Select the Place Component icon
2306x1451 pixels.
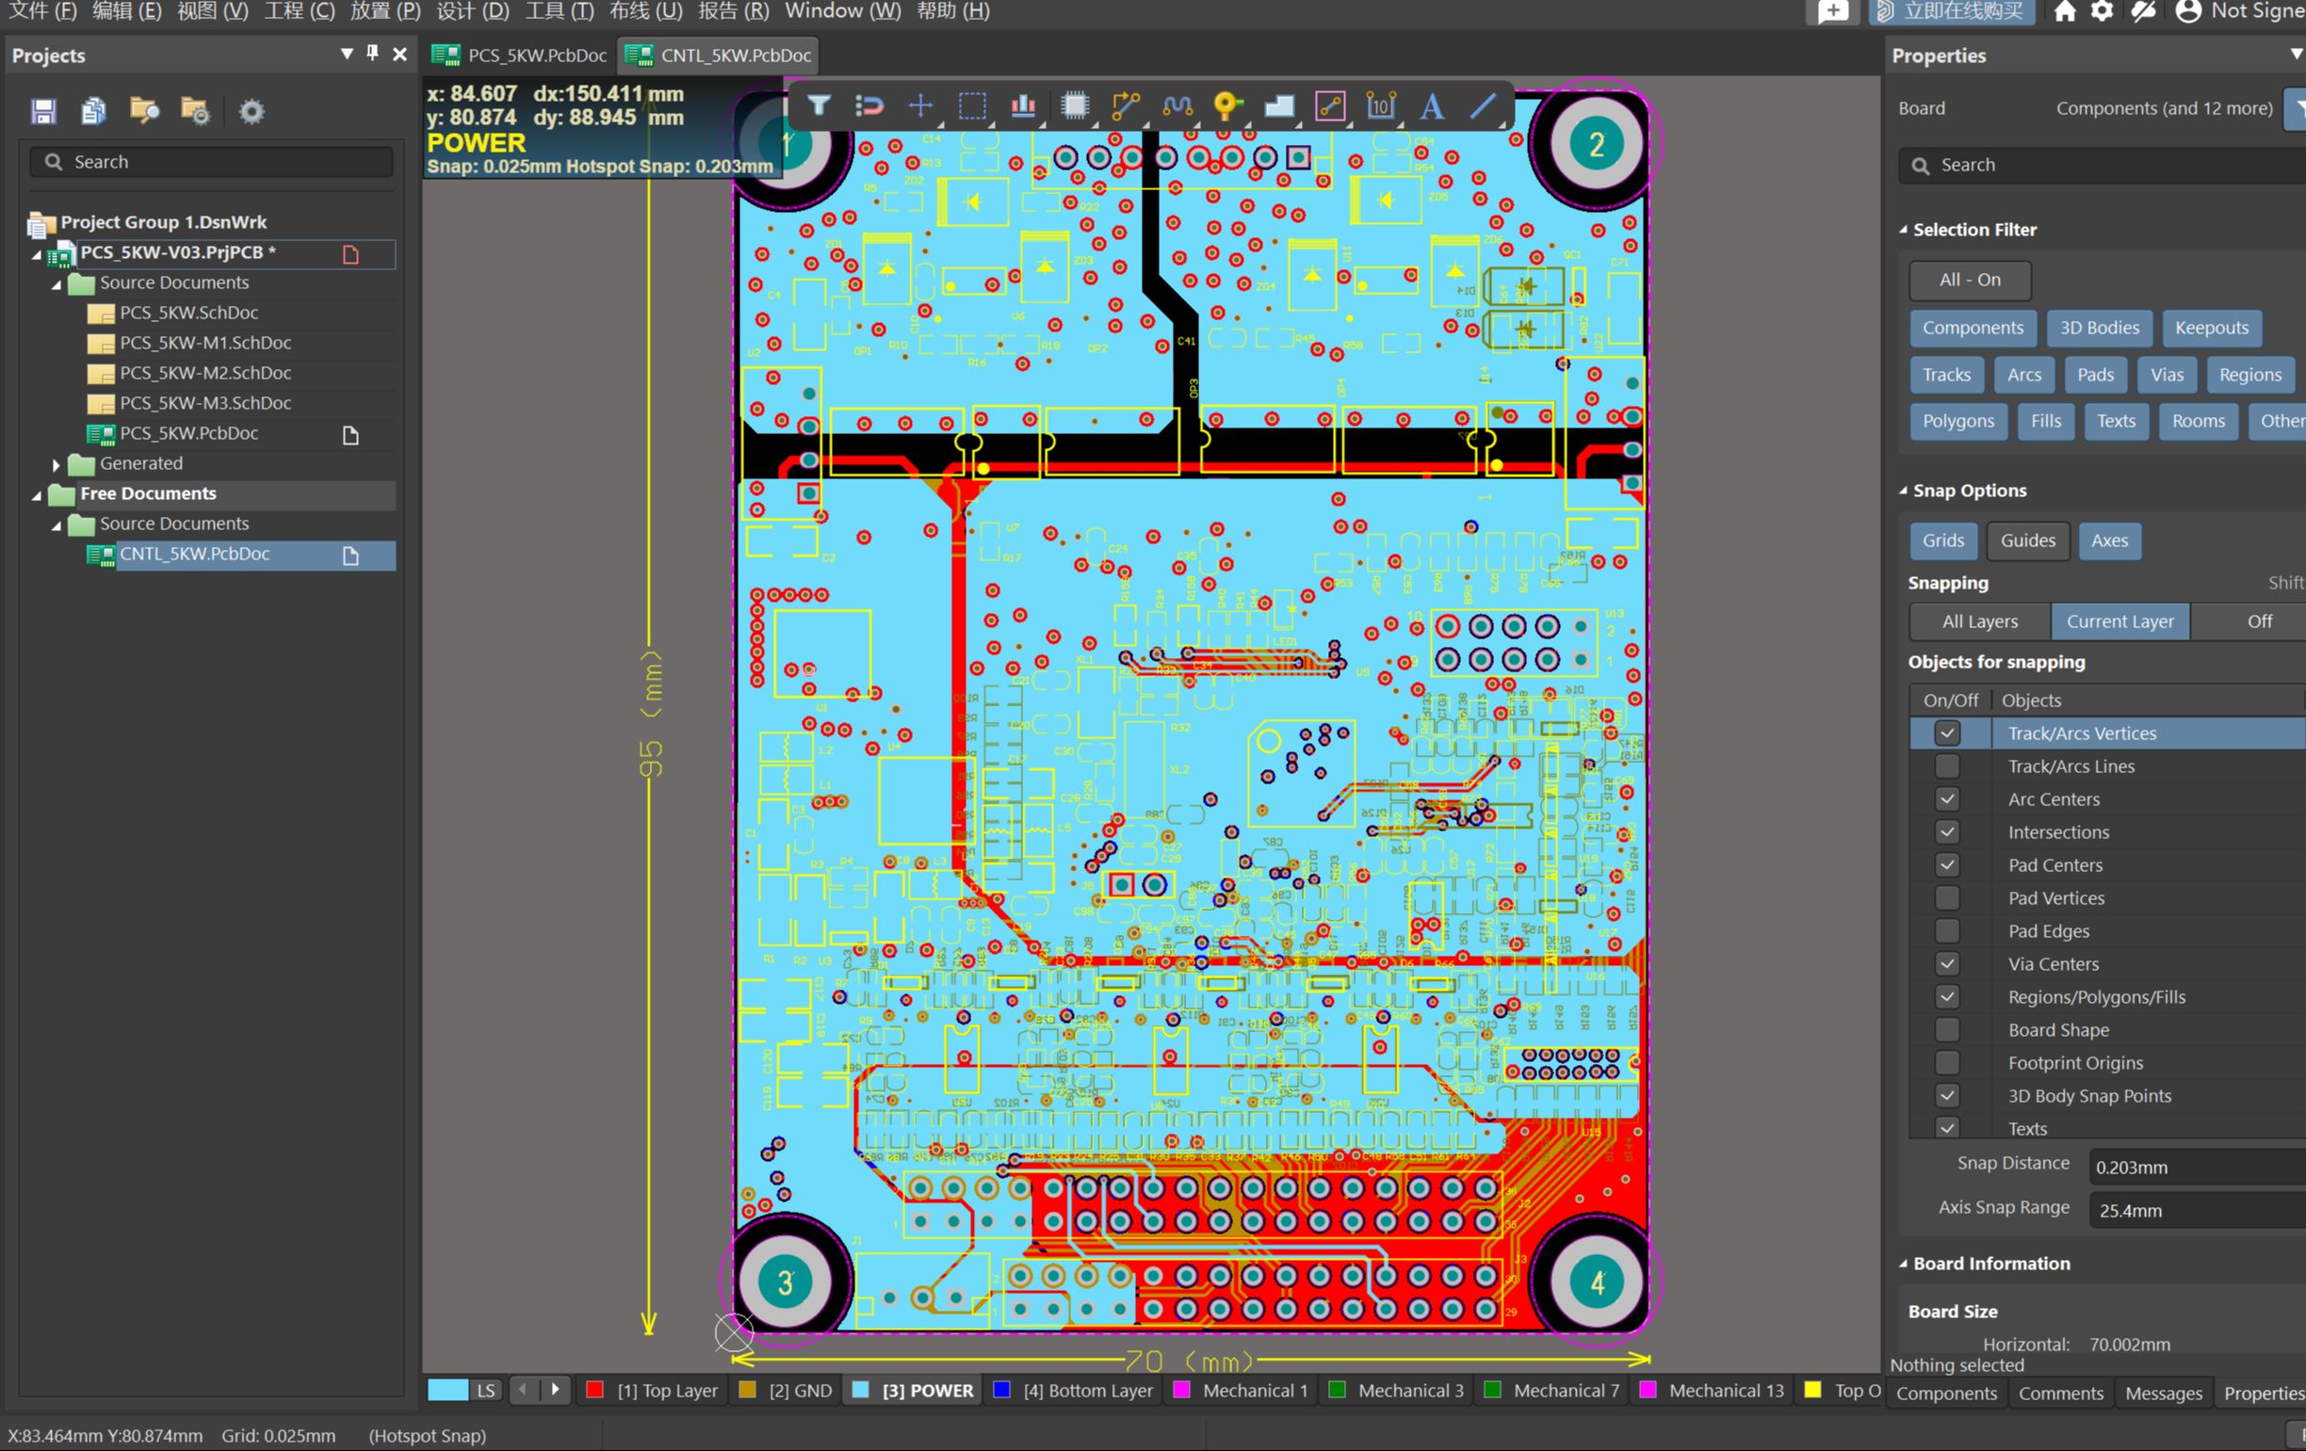pyautogui.click(x=1074, y=105)
